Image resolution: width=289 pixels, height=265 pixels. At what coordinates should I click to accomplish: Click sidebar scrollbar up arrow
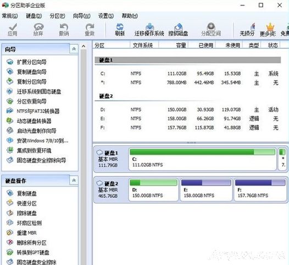coord(84,46)
